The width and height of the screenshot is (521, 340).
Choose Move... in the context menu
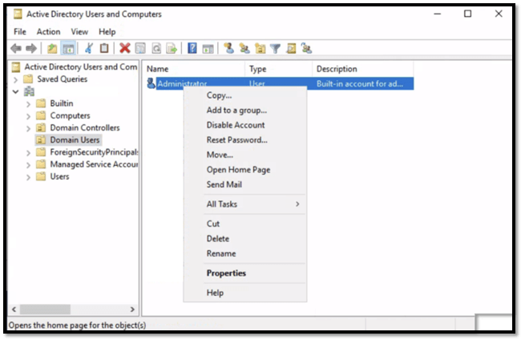pyautogui.click(x=245, y=155)
